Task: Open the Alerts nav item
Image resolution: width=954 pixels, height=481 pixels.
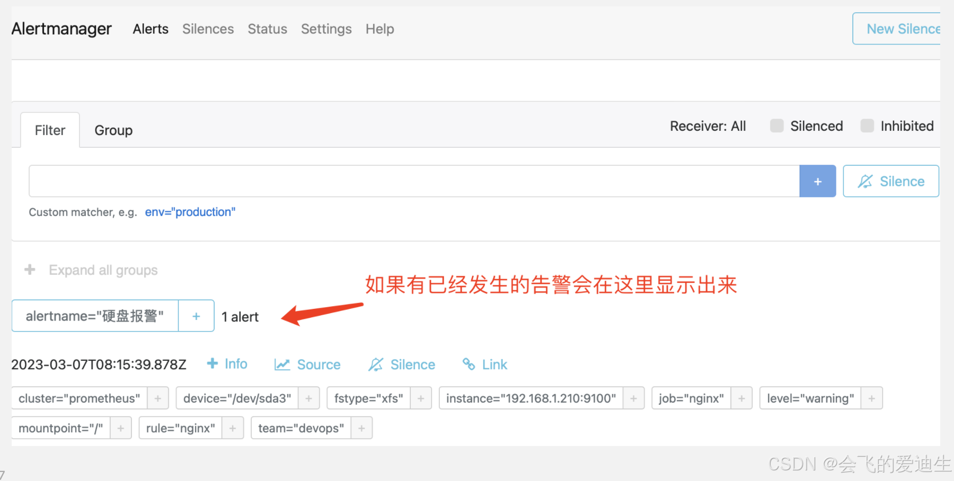Action: coord(151,29)
